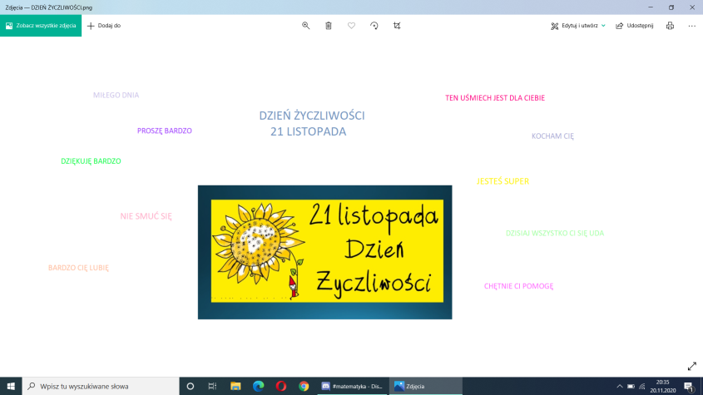
Task: Delete the photo with trash icon
Action: (329, 26)
